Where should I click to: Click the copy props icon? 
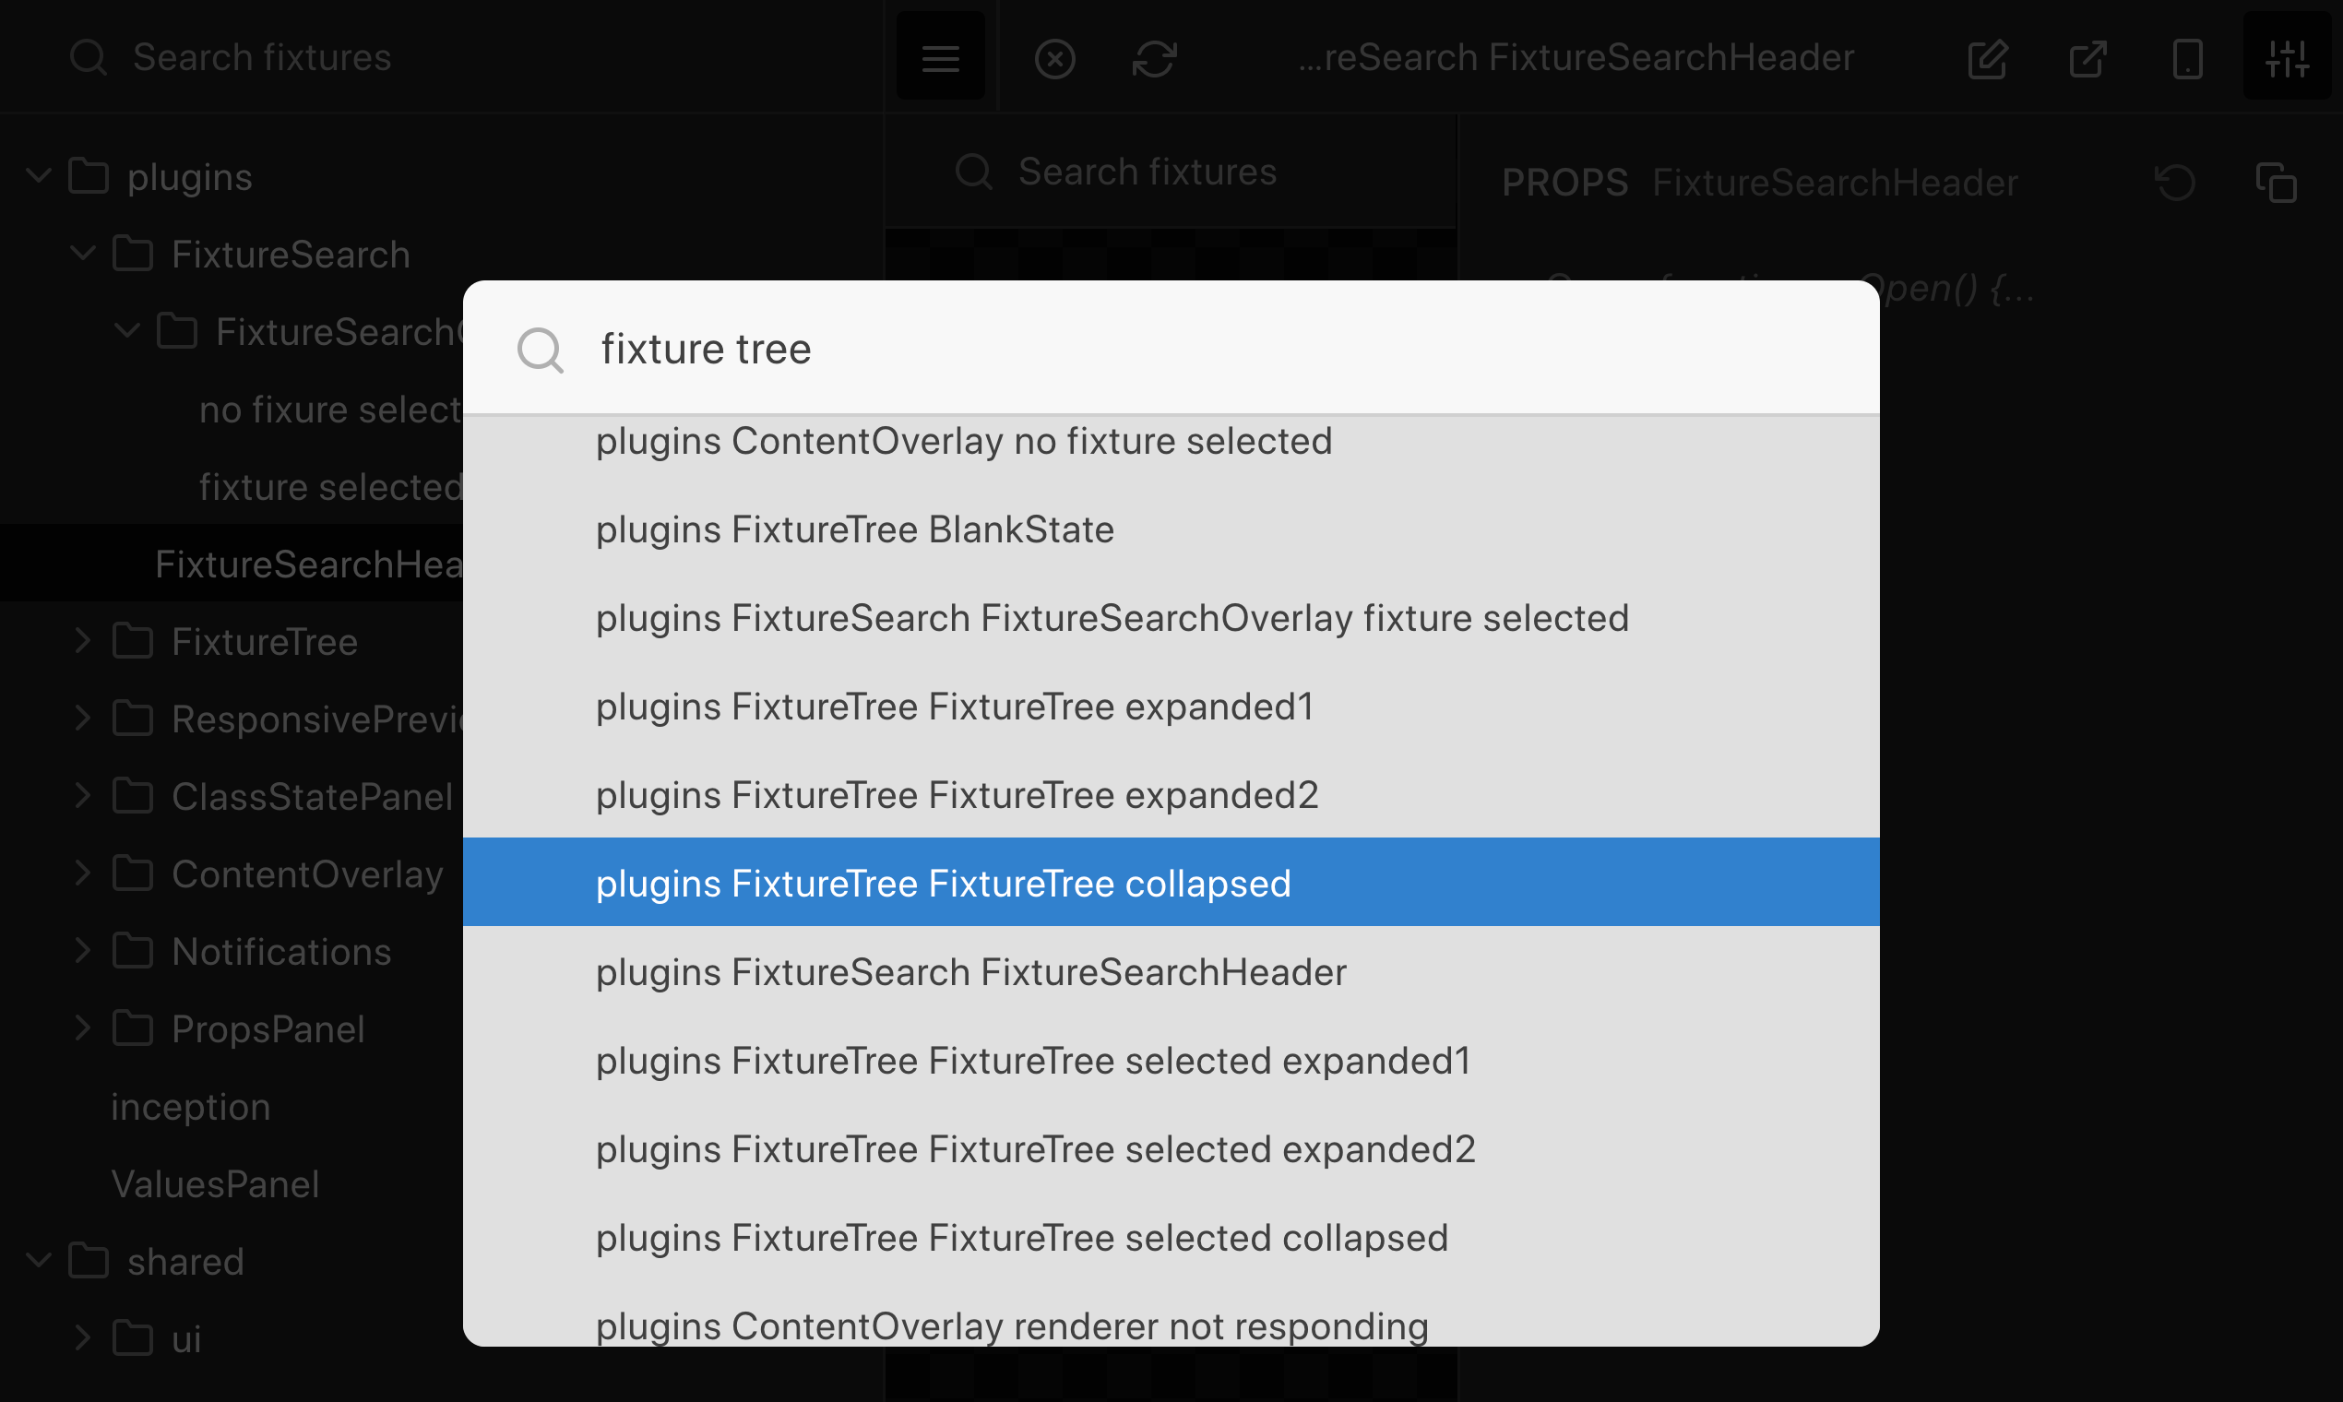point(2275,183)
